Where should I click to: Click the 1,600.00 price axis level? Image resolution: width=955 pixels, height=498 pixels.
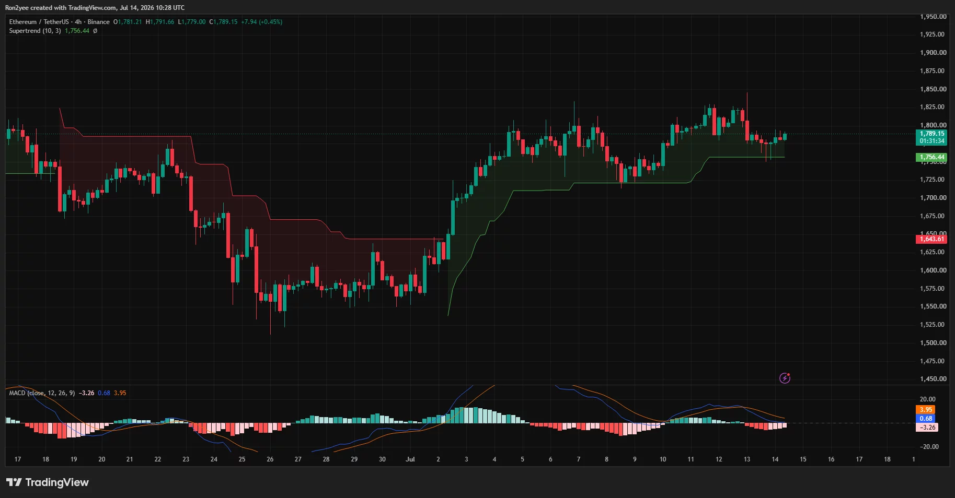(933, 270)
